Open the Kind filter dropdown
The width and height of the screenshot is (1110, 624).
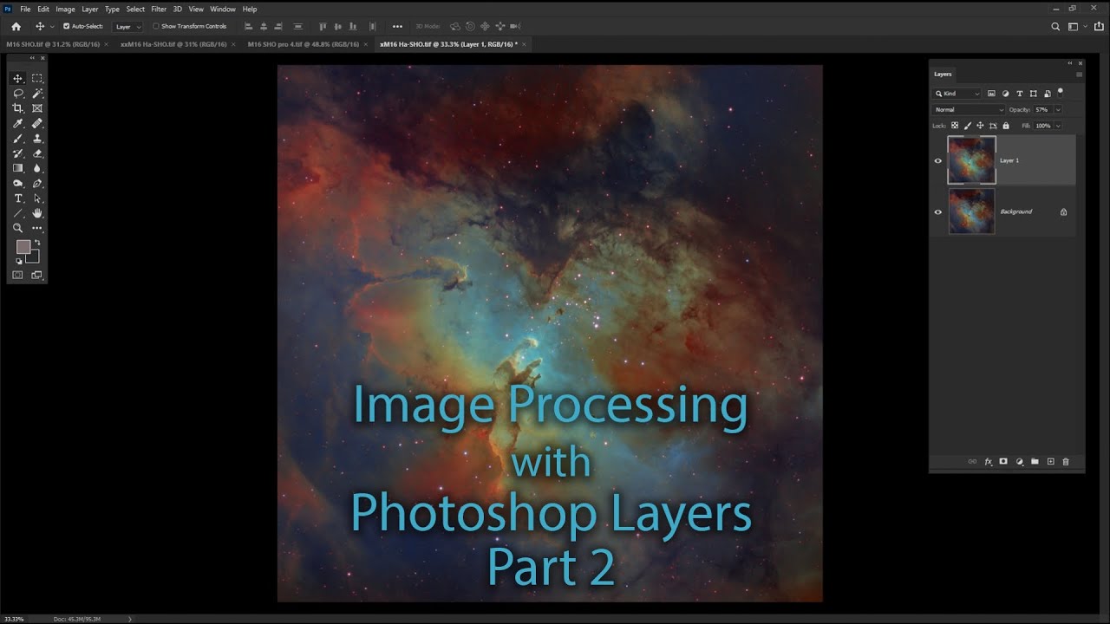pos(957,94)
